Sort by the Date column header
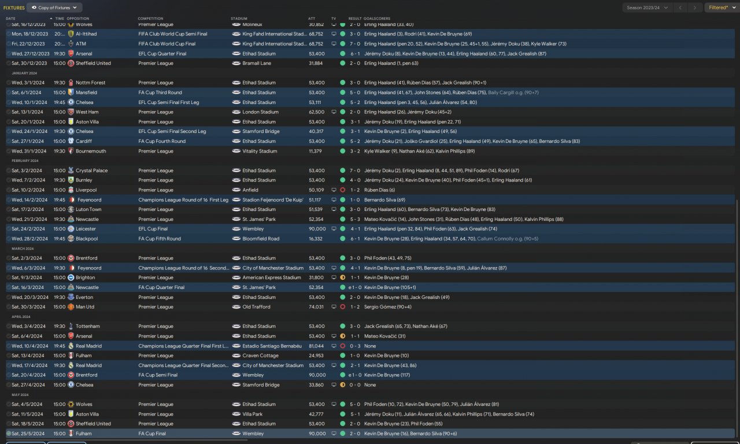740x444 pixels. [x=10, y=18]
